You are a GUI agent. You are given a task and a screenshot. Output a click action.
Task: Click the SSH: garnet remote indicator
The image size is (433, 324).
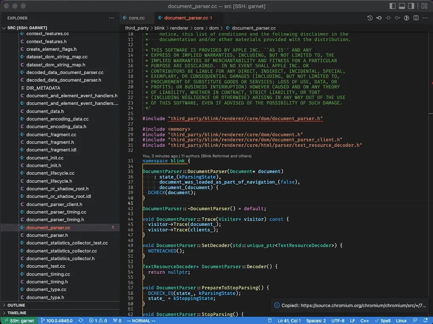[x=19, y=321]
